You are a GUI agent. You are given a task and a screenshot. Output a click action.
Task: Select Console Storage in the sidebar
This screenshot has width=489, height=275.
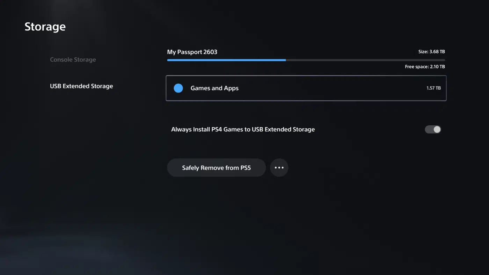tap(73, 59)
